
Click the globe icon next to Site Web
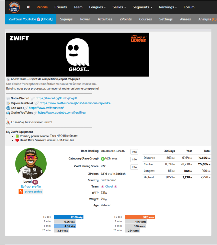(8, 108)
